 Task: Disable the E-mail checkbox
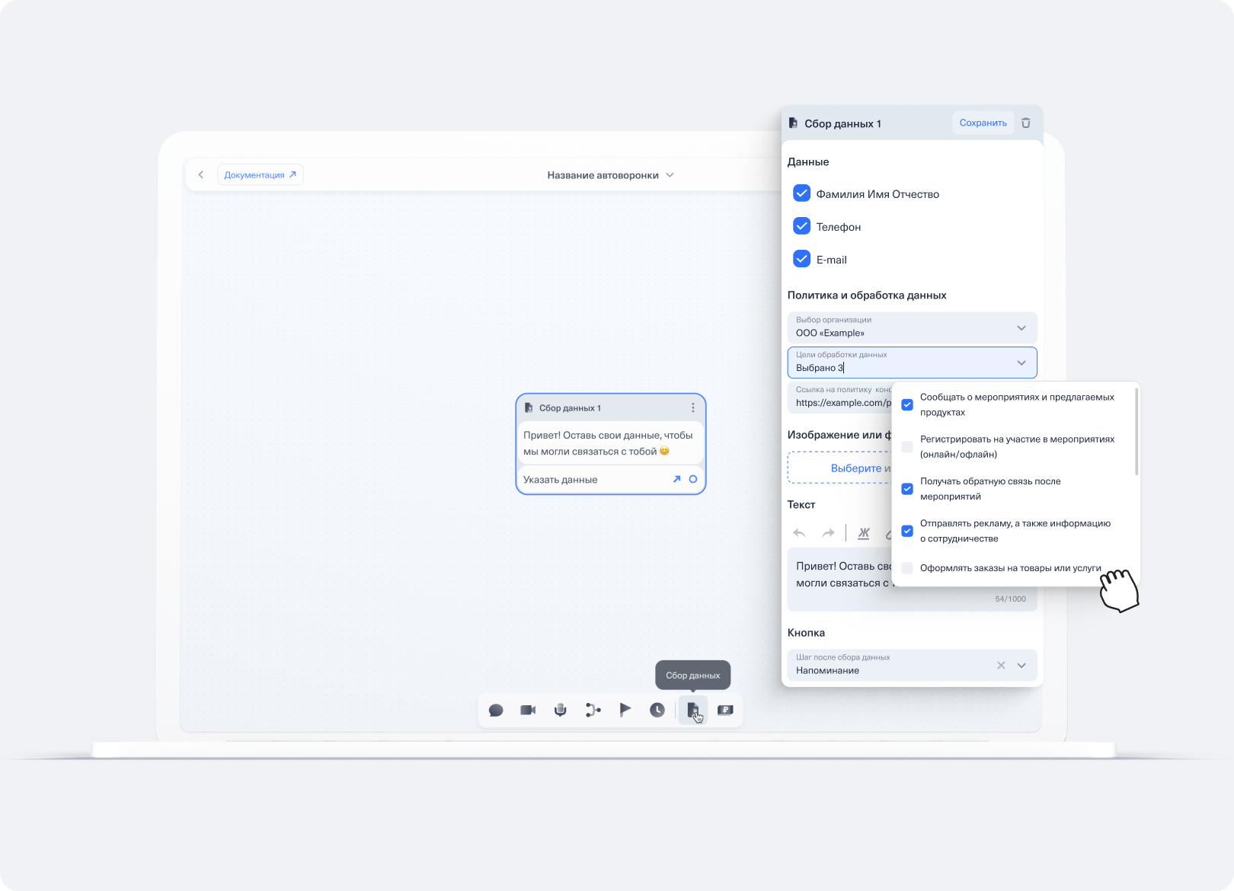[x=801, y=259]
